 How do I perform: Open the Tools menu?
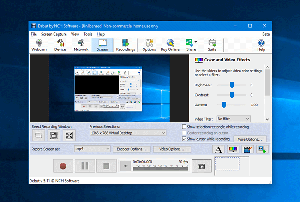[x=88, y=34]
